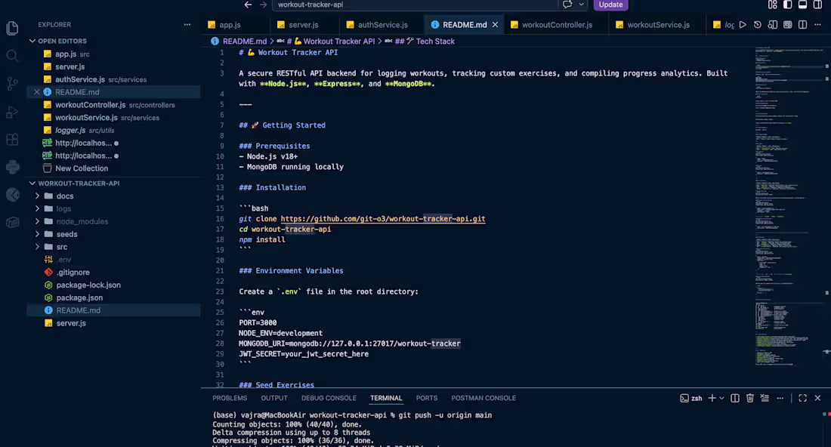Maximize the terminal panel size
The image size is (831, 447).
pos(802,398)
